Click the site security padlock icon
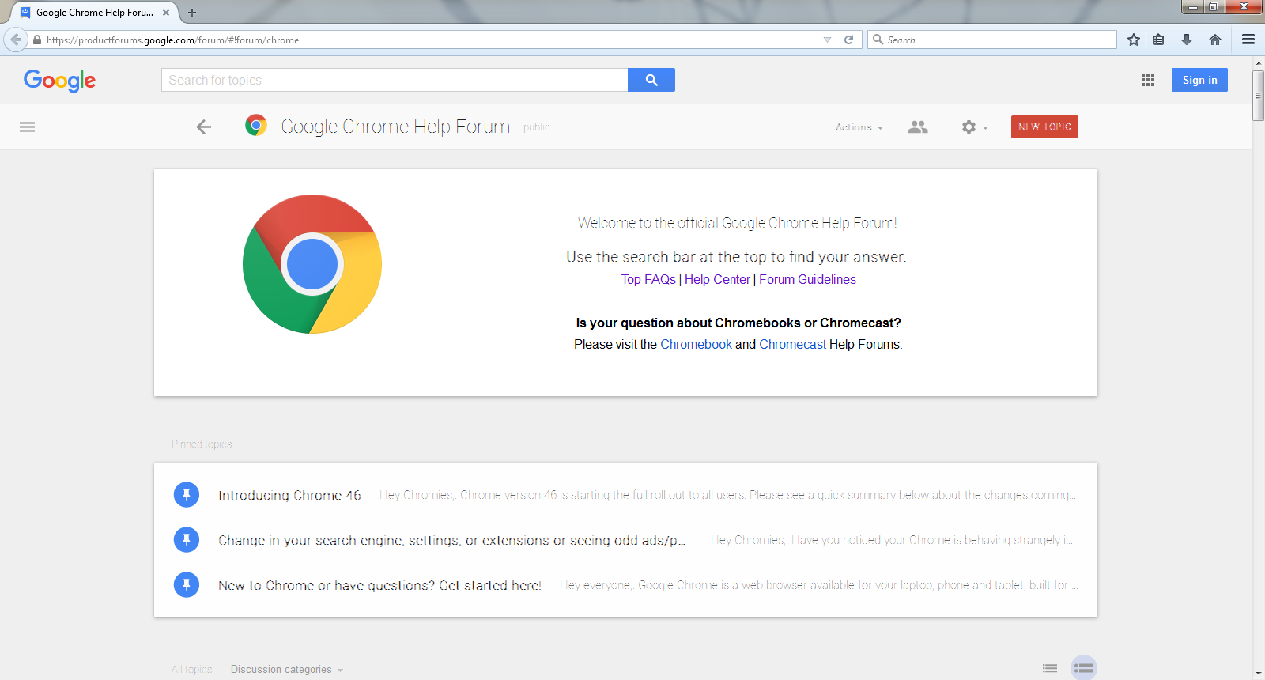Screen dimensions: 1265x680 tap(37, 40)
